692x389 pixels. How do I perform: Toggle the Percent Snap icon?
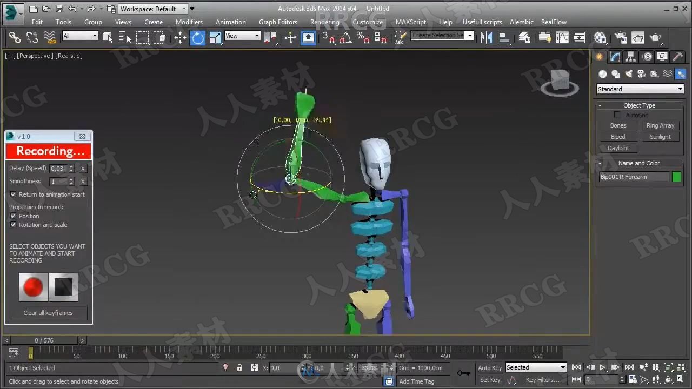click(x=363, y=37)
